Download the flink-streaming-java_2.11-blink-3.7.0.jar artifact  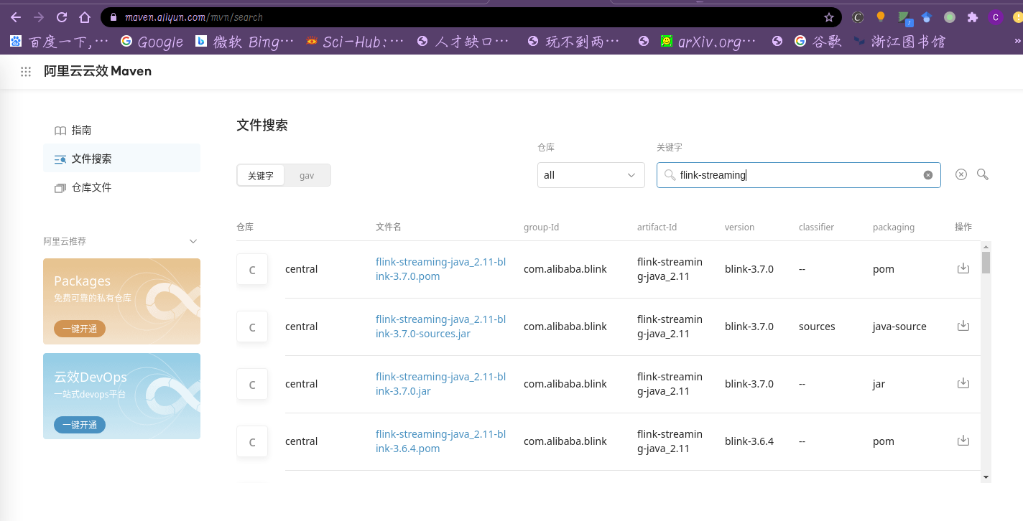[x=963, y=382]
